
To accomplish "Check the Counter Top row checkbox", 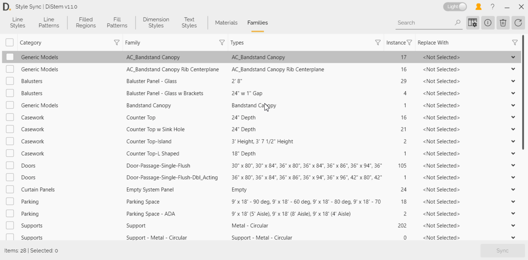I will pyautogui.click(x=10, y=117).
